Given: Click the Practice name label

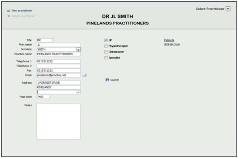Looking at the screenshot, I should tap(23, 54).
